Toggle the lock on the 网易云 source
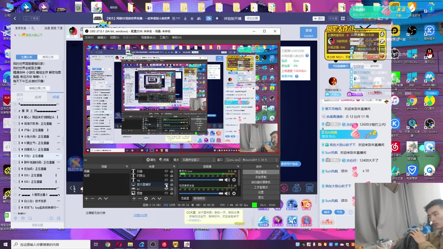The height and width of the screenshot is (249, 443). 171,176
